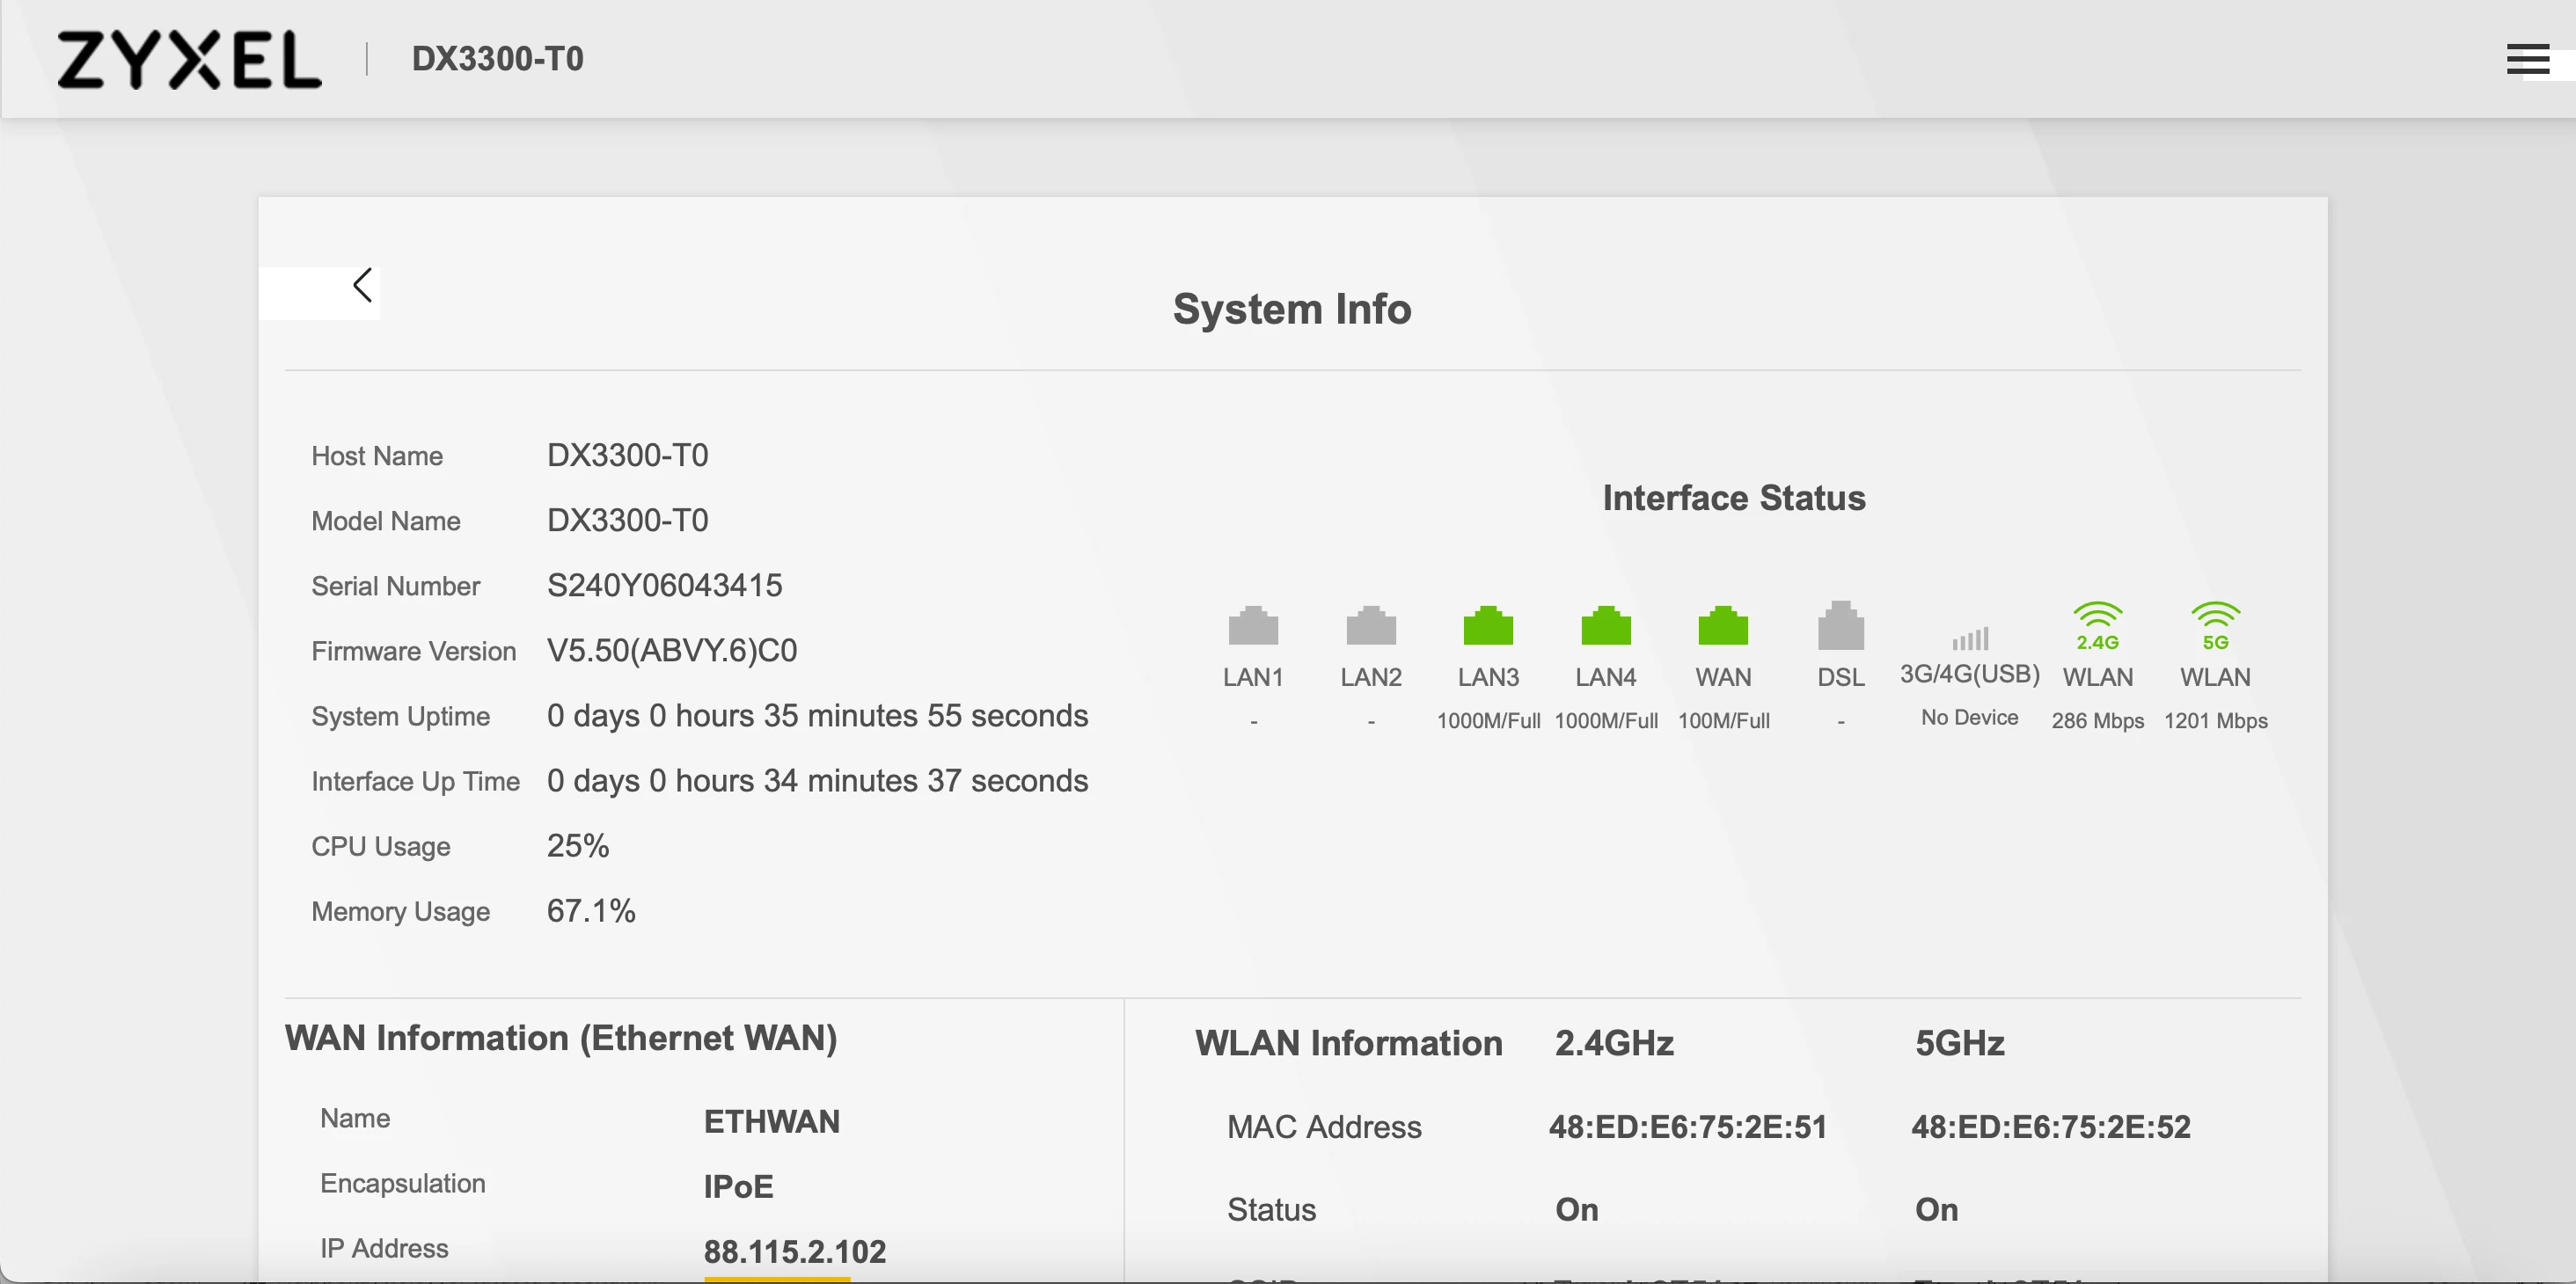Click the LAN1 port icon
This screenshot has width=2576, height=1284.
coord(1253,626)
